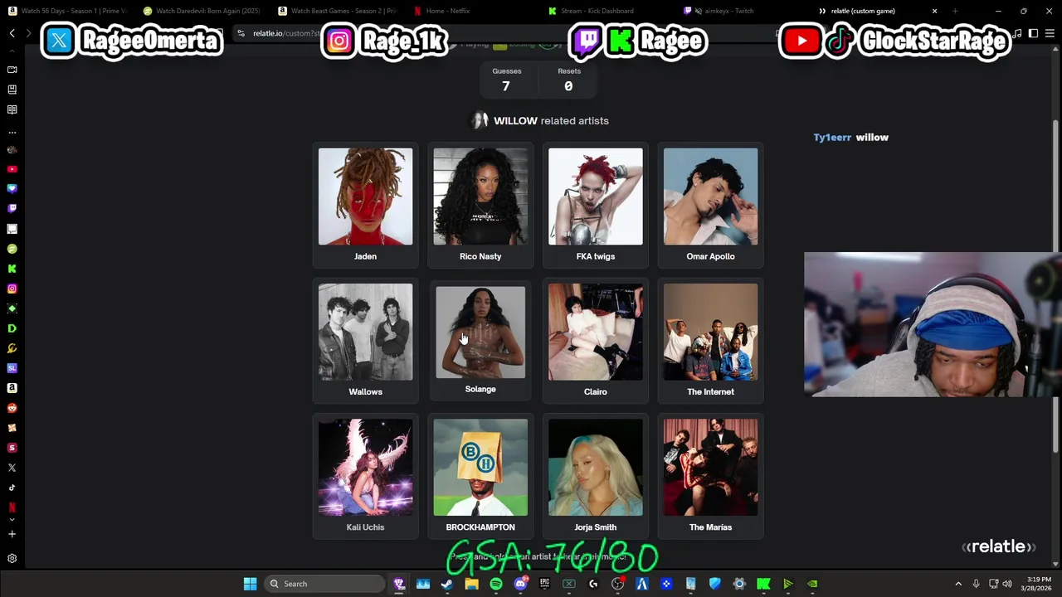Click the microphone icon in system tray
Viewport: 1062px width, 597px height.
(x=977, y=584)
